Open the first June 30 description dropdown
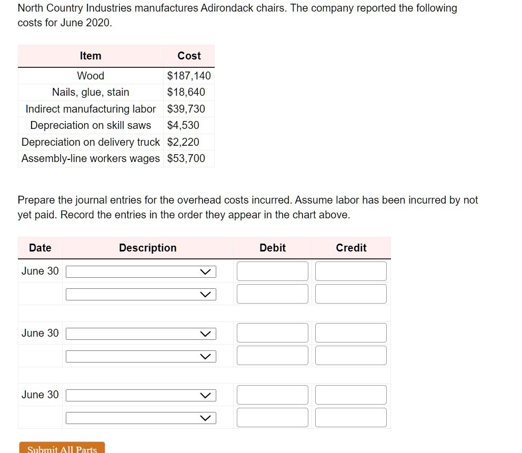The height and width of the screenshot is (453, 522). tap(141, 271)
